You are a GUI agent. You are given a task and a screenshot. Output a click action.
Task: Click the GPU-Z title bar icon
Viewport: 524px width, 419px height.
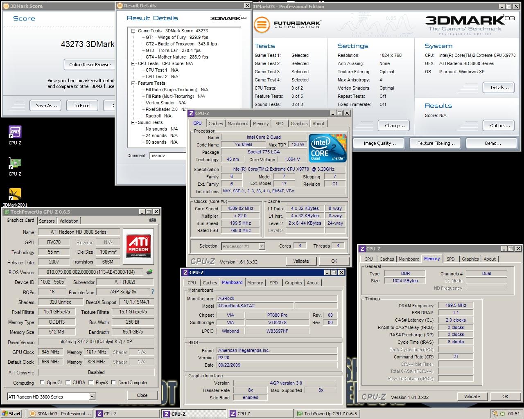tap(6, 212)
